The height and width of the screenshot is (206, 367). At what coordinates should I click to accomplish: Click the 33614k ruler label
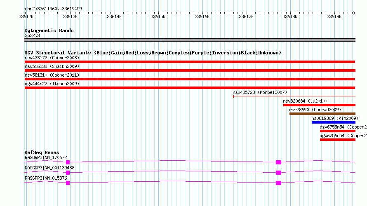click(x=114, y=16)
